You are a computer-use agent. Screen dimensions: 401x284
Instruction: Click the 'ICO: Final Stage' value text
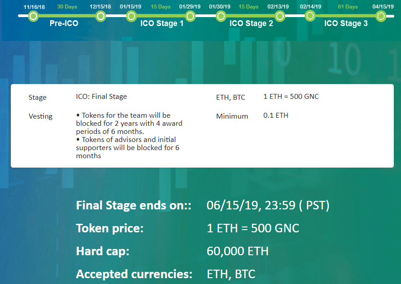click(101, 97)
